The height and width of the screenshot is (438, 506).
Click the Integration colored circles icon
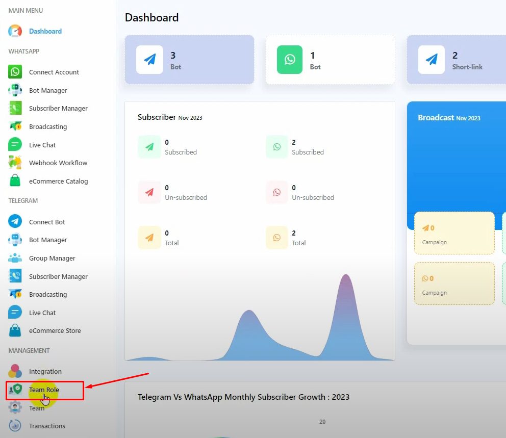15,371
